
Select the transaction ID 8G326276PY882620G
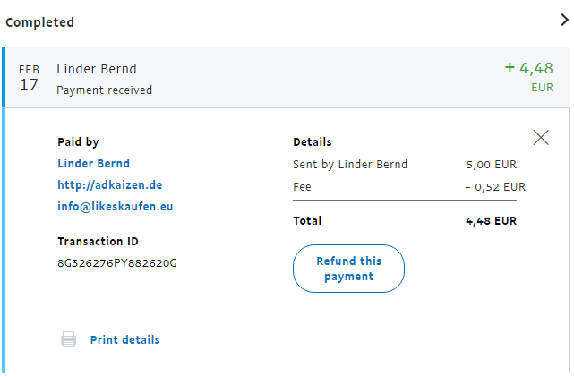pyautogui.click(x=116, y=262)
